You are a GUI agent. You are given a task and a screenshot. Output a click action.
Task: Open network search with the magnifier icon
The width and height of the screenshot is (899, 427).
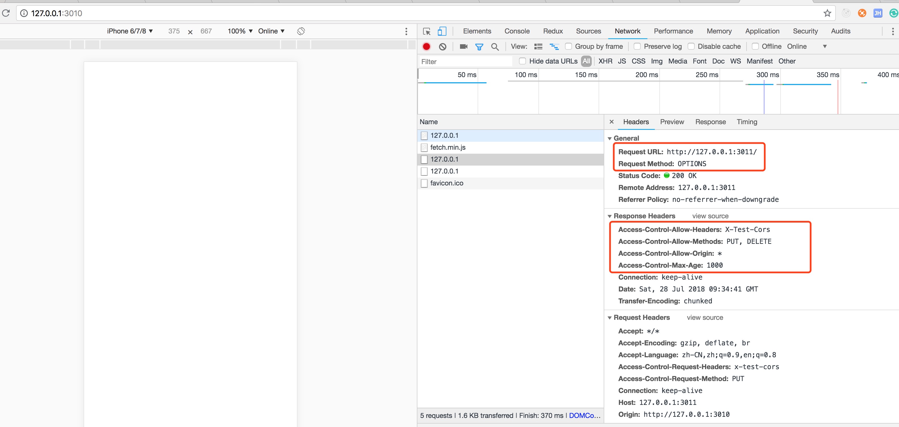tap(495, 46)
